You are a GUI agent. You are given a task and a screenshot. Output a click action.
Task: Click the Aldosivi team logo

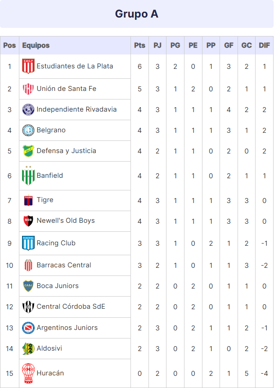28,349
